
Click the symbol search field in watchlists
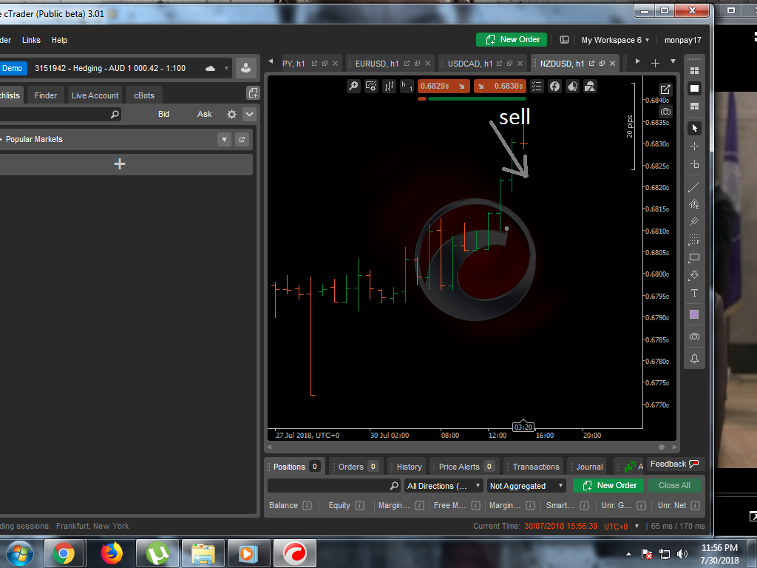[x=59, y=115]
